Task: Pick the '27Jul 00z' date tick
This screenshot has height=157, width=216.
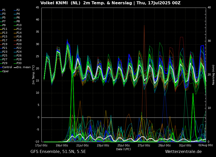Action: [x=144, y=145]
